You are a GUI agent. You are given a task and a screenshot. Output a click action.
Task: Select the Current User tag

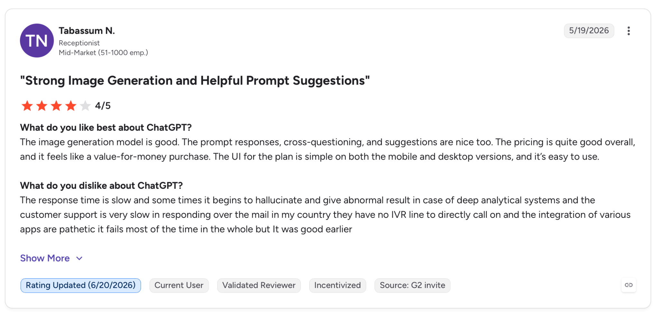click(x=179, y=285)
